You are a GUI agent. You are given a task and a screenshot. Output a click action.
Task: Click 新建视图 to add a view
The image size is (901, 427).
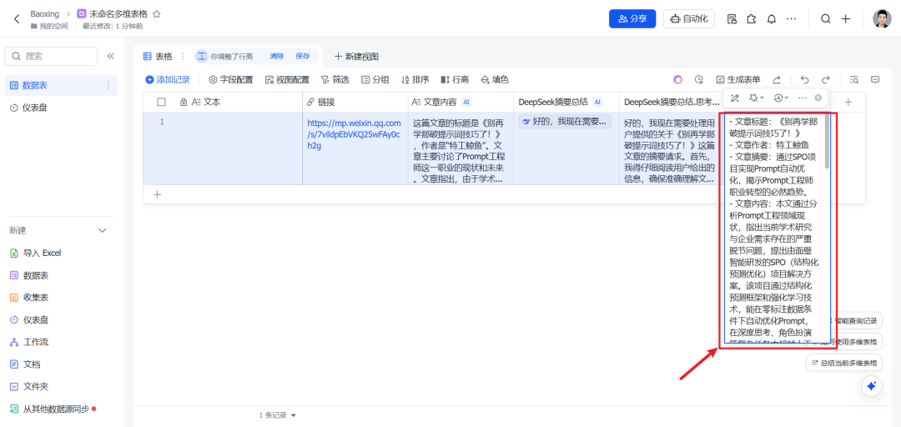(x=356, y=56)
